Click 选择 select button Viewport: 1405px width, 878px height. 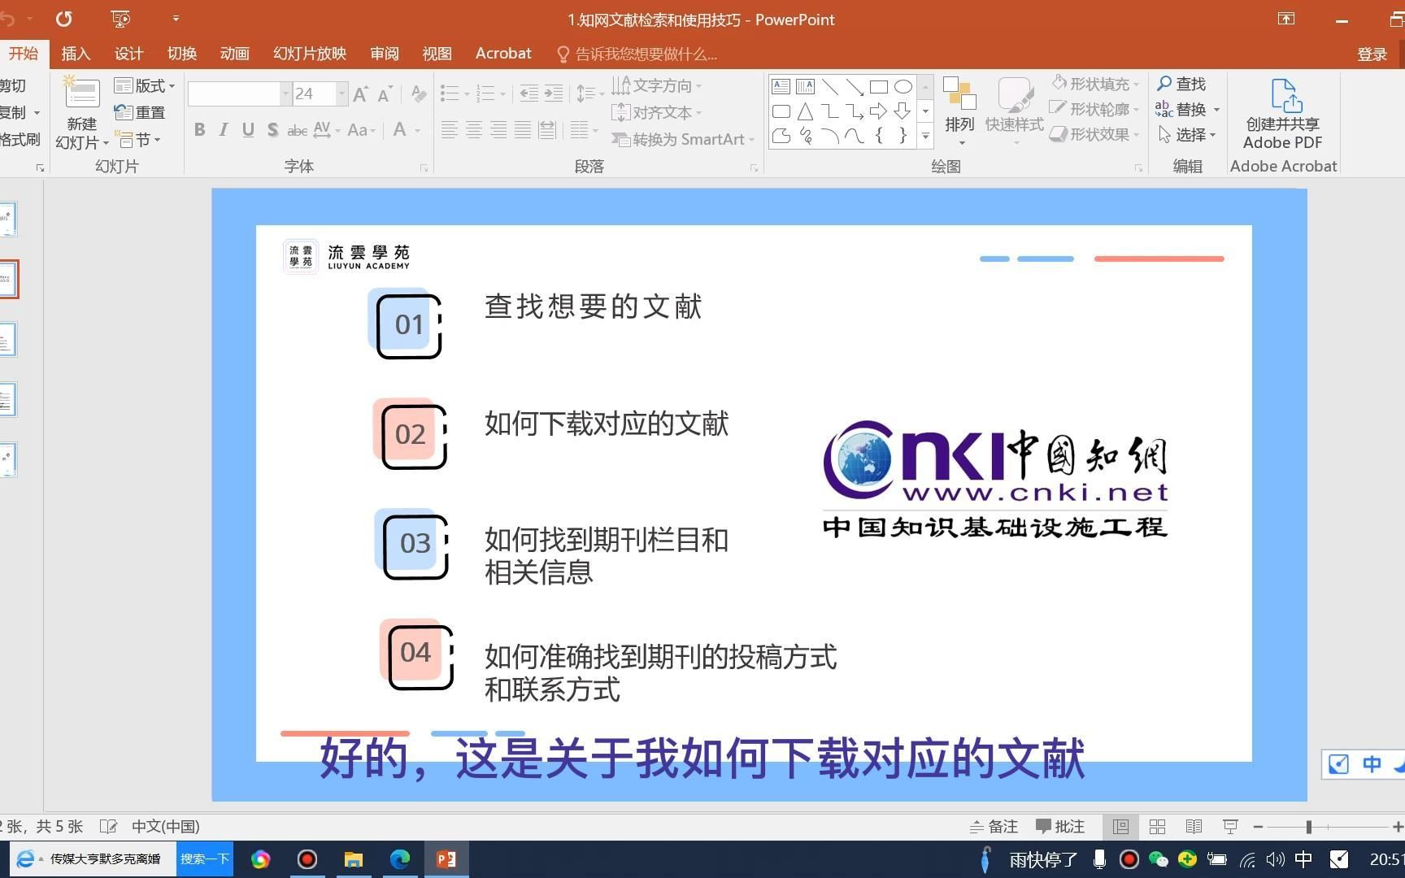pos(1186,134)
